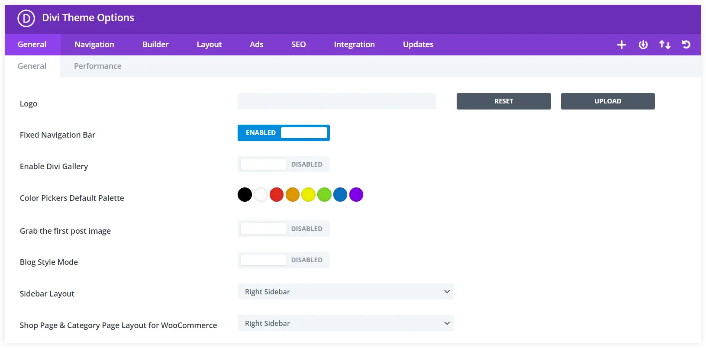This screenshot has width=706, height=348.
Task: Click the UPLOAD logo button
Action: coord(608,101)
